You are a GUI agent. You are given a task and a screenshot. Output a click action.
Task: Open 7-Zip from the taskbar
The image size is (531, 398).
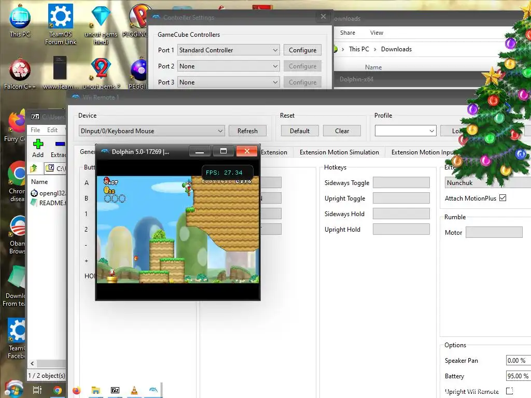coord(115,390)
